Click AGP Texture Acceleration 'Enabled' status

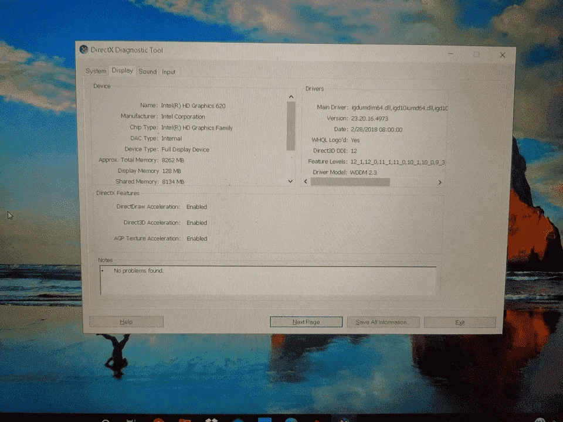pos(197,239)
